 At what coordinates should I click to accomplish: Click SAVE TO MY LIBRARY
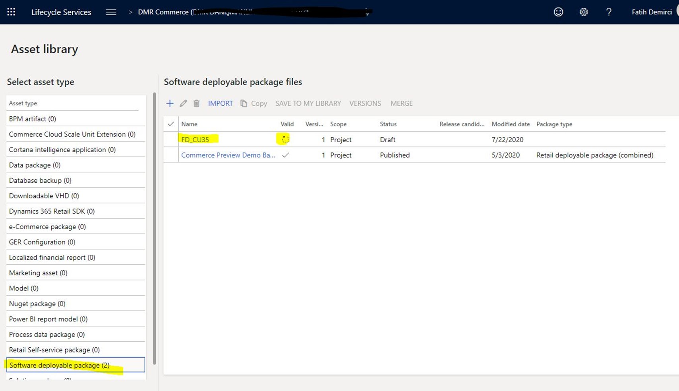(308, 103)
